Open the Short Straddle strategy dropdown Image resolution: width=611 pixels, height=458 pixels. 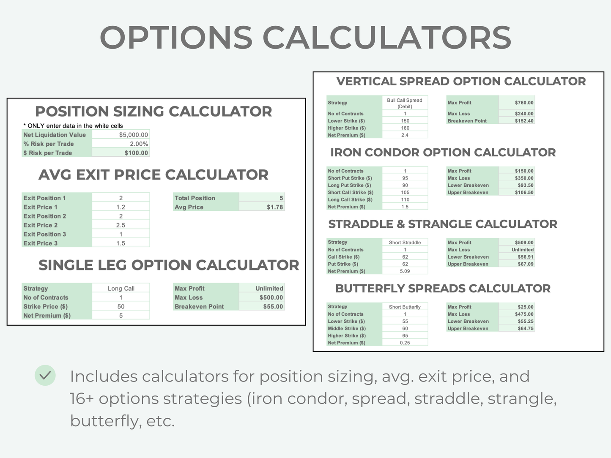click(405, 243)
